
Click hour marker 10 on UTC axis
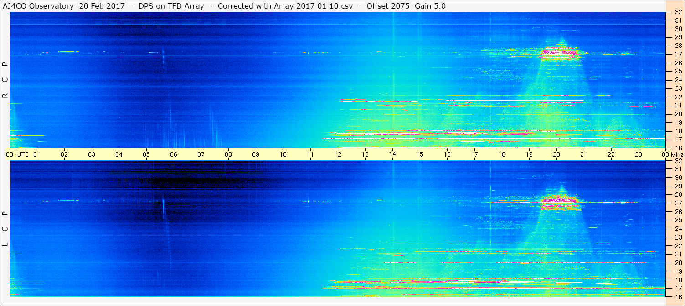tap(283, 154)
